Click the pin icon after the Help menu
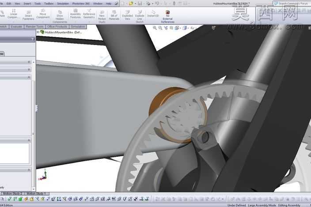Screen dimensions: 311x207 tap(116, 4)
